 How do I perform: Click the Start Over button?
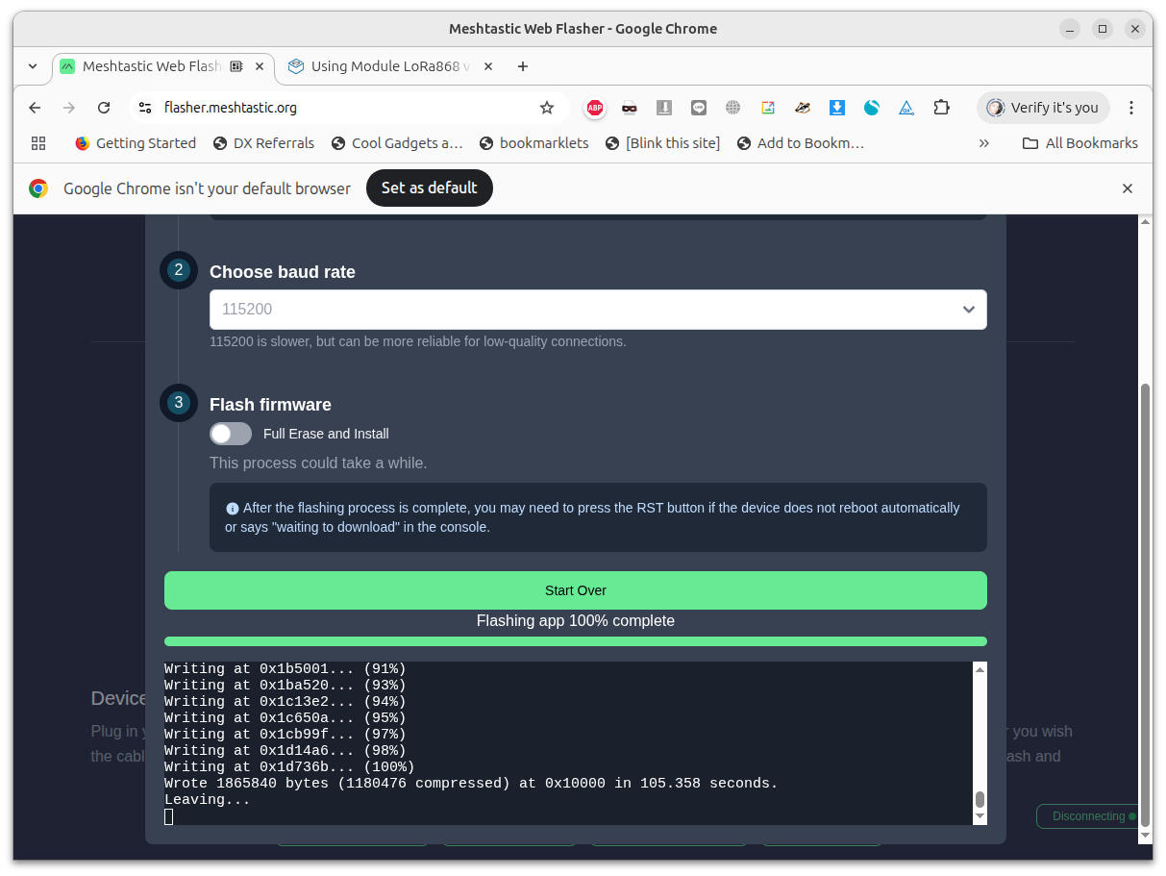576,590
